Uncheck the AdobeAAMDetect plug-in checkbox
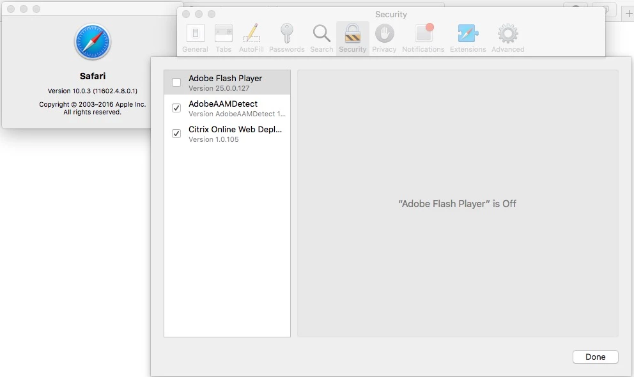 [176, 108]
